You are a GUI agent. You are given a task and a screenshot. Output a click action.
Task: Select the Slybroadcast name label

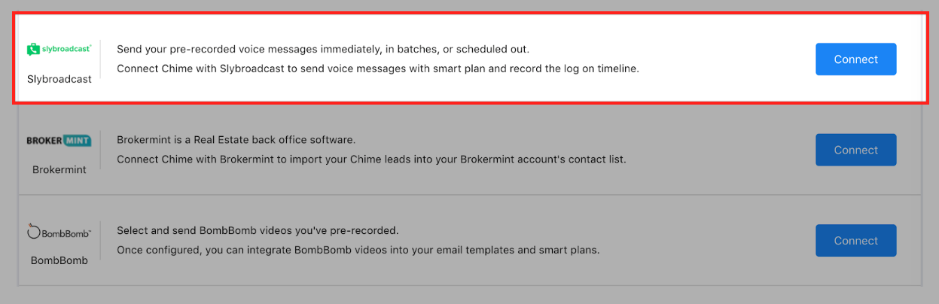tap(59, 79)
